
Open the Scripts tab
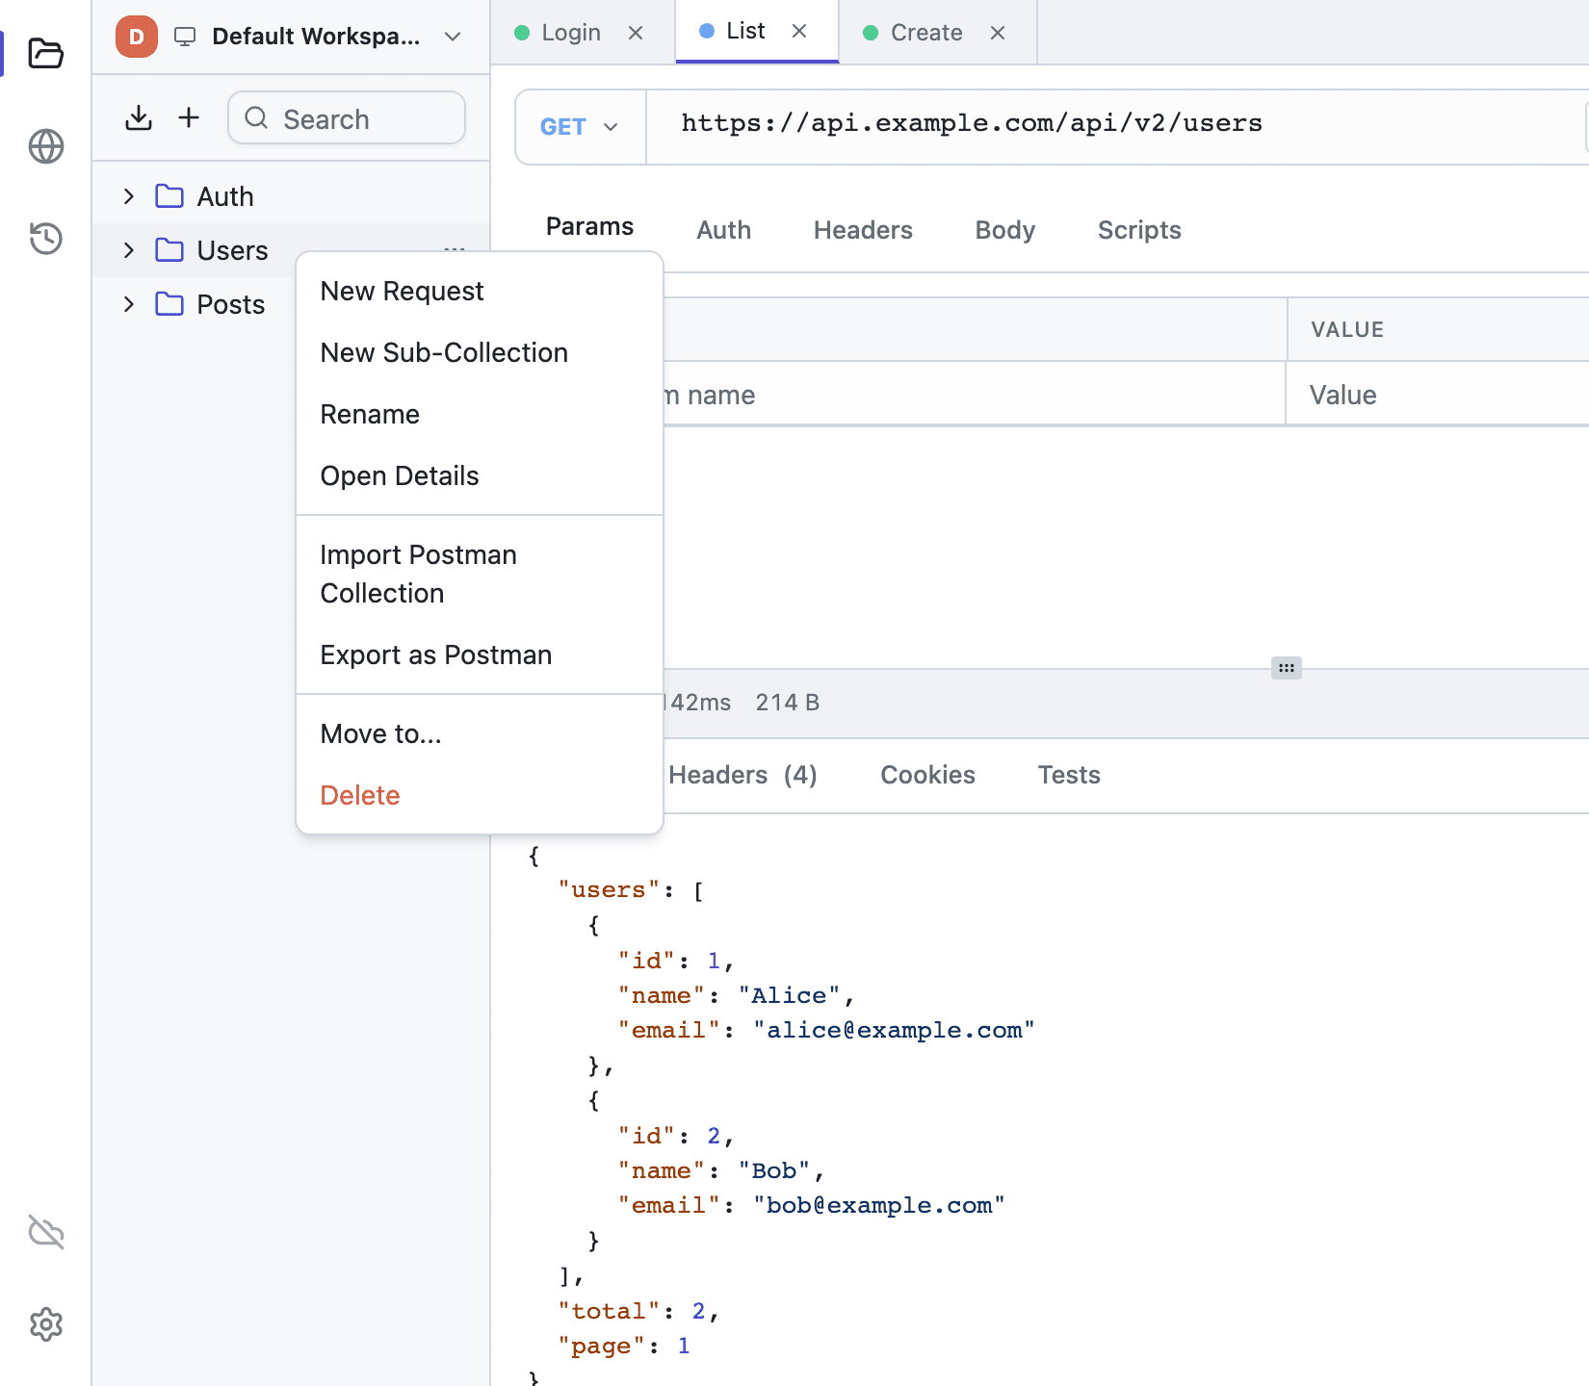coord(1139,230)
